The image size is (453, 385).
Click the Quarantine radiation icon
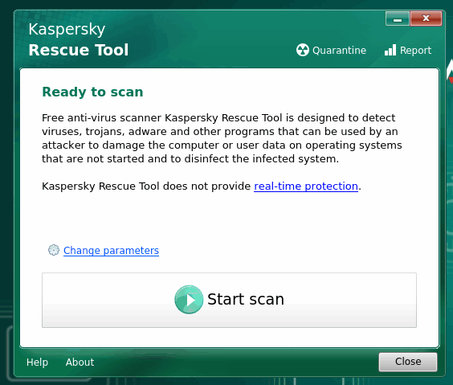[x=303, y=50]
